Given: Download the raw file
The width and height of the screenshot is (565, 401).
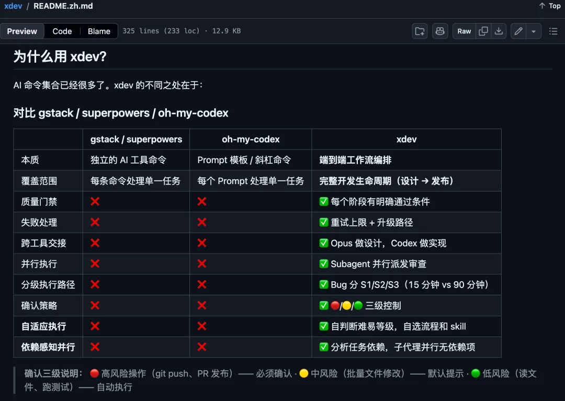Looking at the screenshot, I should (499, 31).
